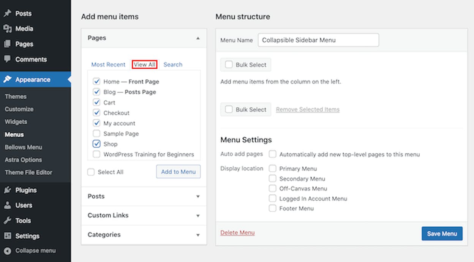Click the Users person icon

(7, 205)
